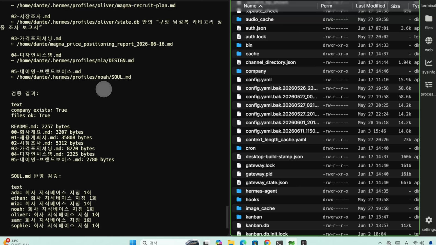Open the hooks folder icon
The height and width of the screenshot is (245, 436).
click(239, 200)
